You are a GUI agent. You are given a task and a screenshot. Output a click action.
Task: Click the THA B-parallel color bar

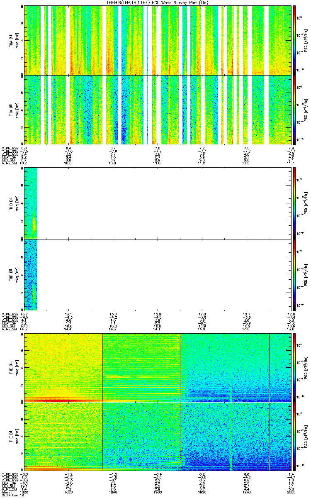coord(295,110)
